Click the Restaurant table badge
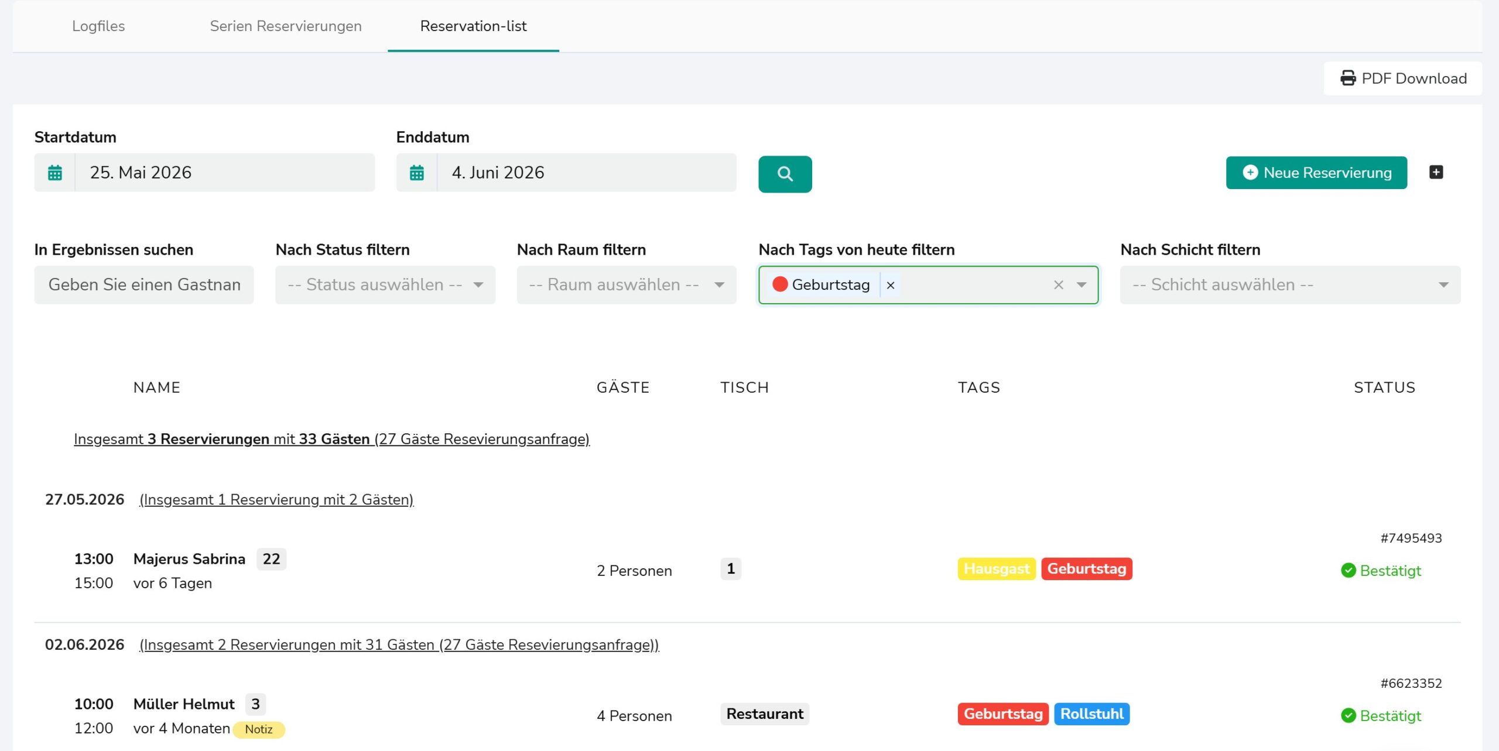 tap(765, 714)
